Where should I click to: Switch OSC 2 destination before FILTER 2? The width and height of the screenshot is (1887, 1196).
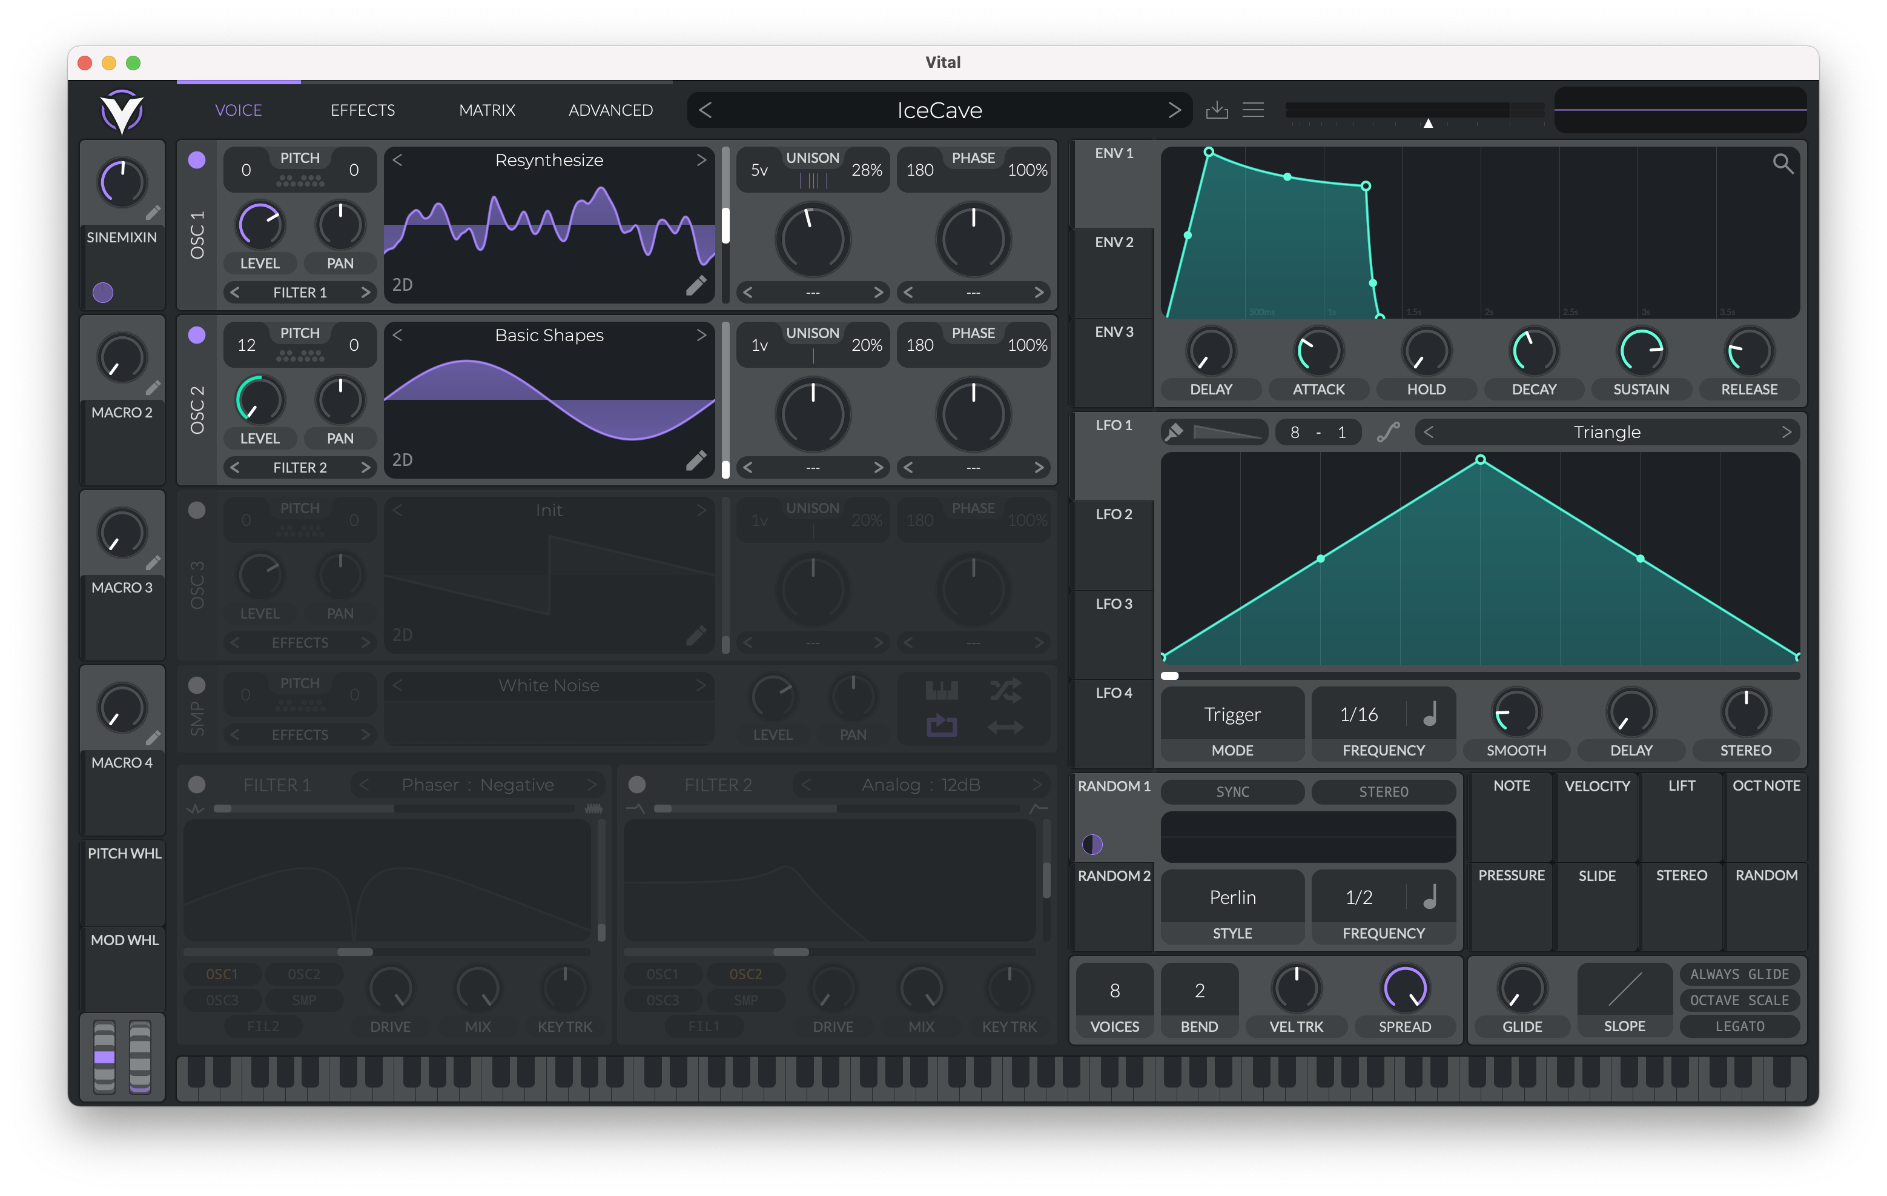[234, 467]
